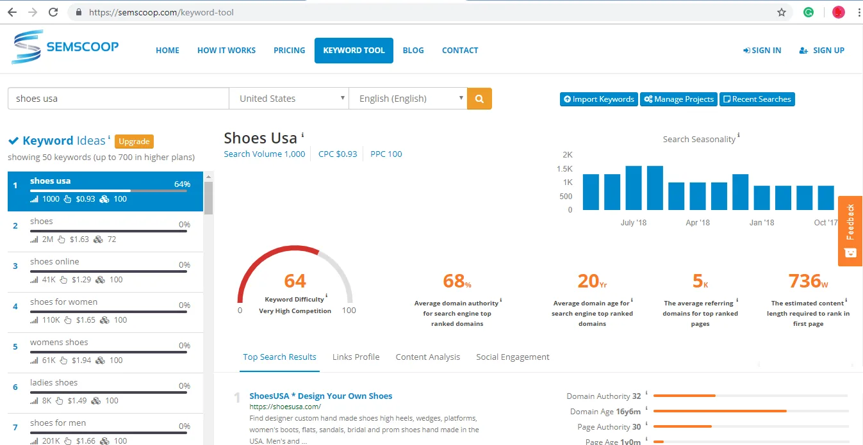Click inside the keyword search input field
Viewport: 863px width, 445px height.
click(x=118, y=98)
